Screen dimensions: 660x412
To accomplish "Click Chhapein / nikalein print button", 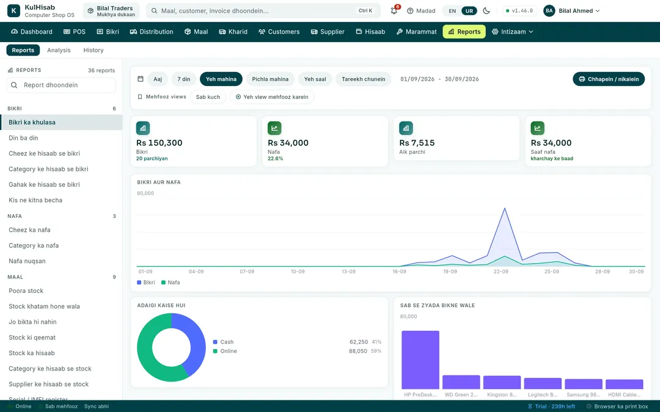I will pyautogui.click(x=609, y=79).
